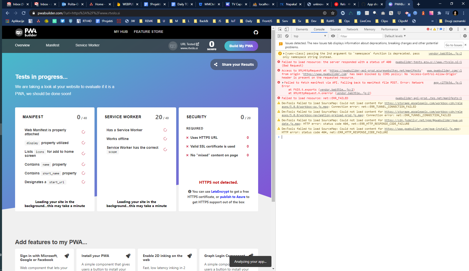Open the Sources tab in DevTools
Image resolution: width=469 pixels, height=271 pixels.
click(336, 29)
